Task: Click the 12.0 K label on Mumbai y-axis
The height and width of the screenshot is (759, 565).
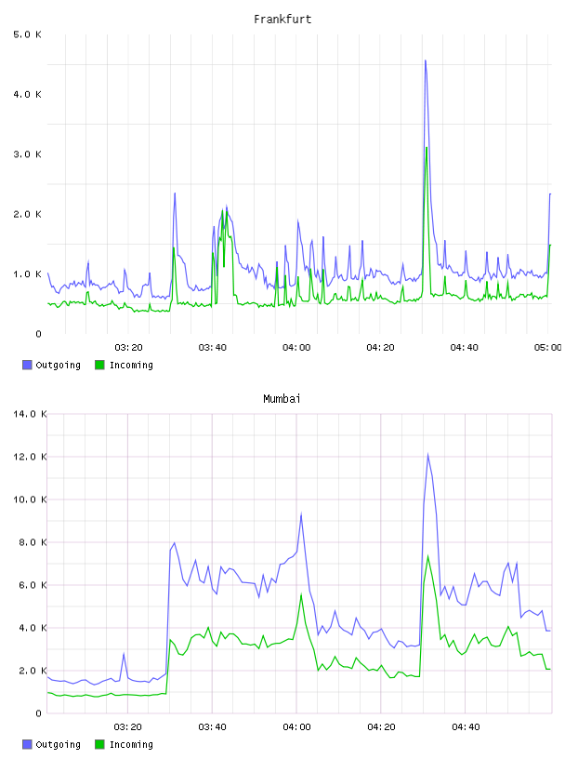Action: [30, 457]
